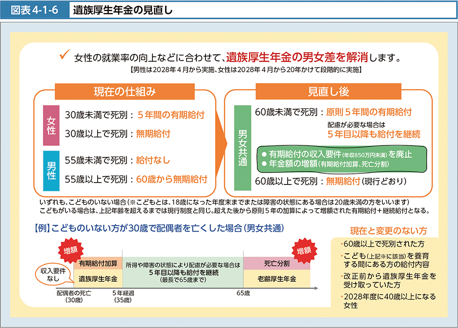Click the 現在の仕組み header

(125, 92)
